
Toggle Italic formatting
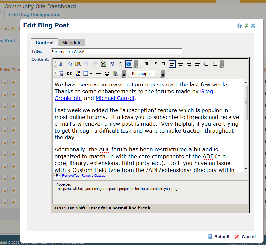(155, 64)
